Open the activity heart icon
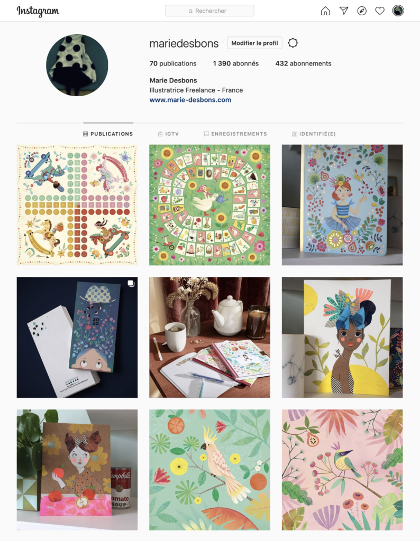The height and width of the screenshot is (541, 420). click(x=380, y=11)
